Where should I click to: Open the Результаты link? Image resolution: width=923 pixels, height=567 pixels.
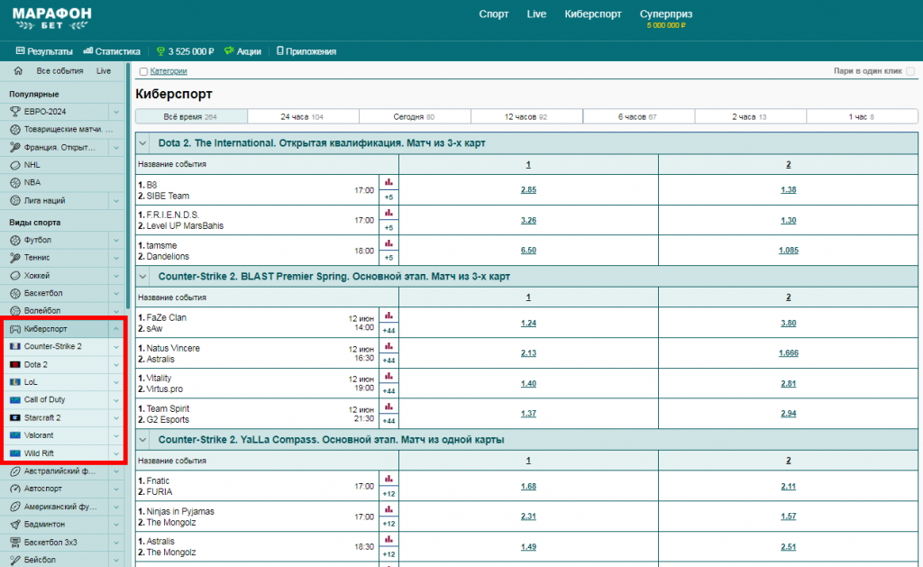pos(44,51)
